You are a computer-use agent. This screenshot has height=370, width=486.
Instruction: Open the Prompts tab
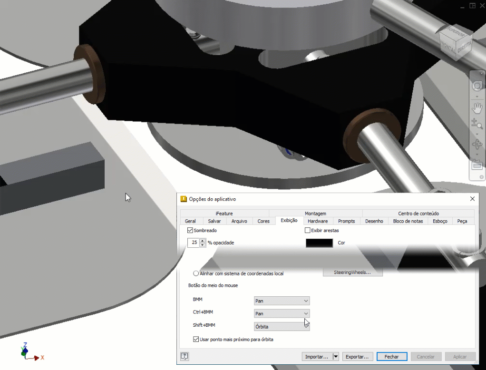click(x=347, y=221)
